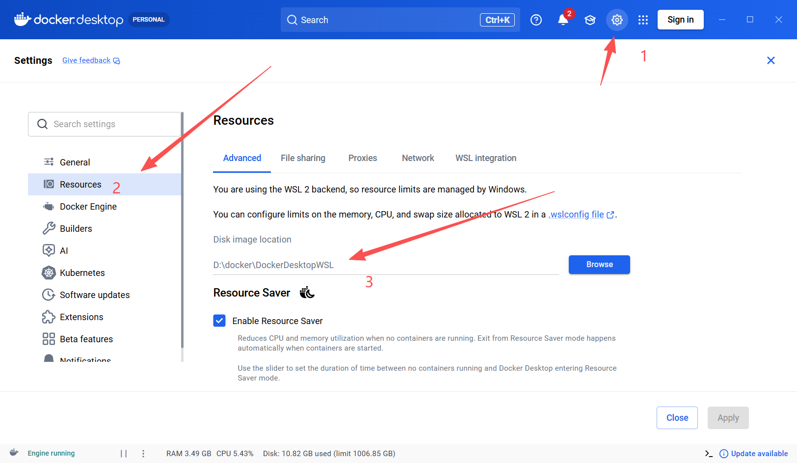Click the Builders wrench icon

49,228
